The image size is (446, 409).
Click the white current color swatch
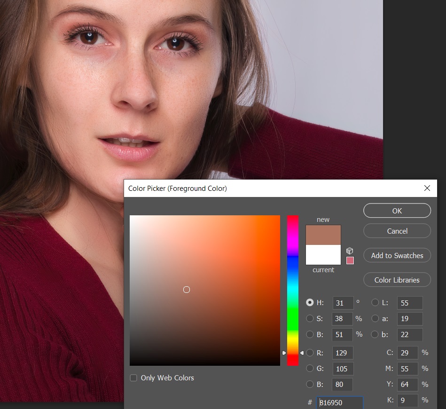coord(323,255)
